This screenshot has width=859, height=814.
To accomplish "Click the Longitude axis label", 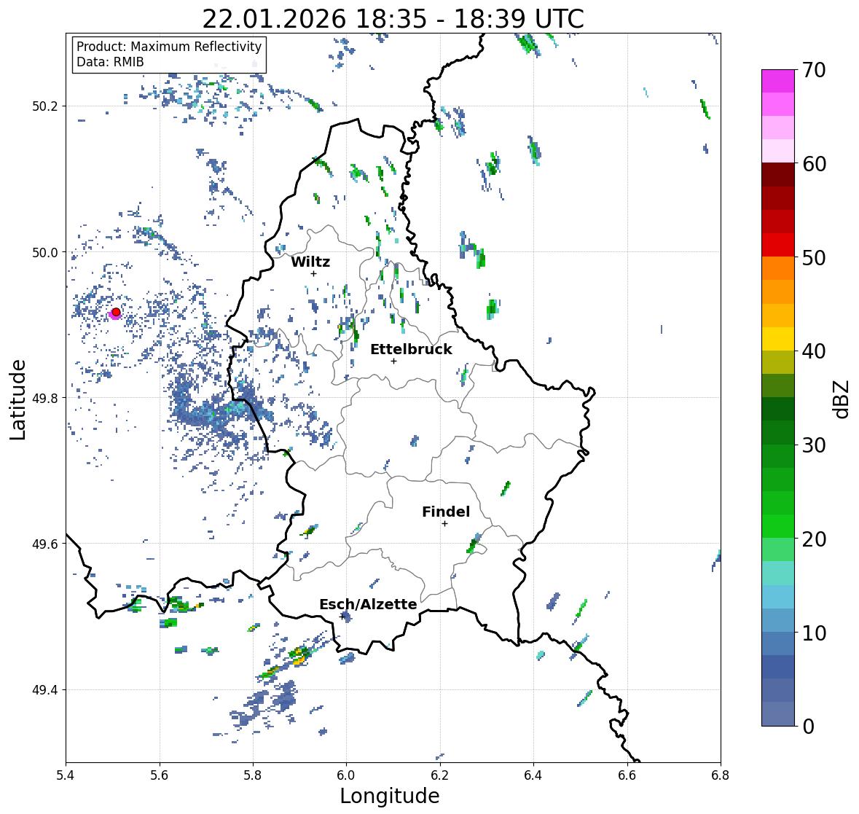I will pyautogui.click(x=390, y=796).
